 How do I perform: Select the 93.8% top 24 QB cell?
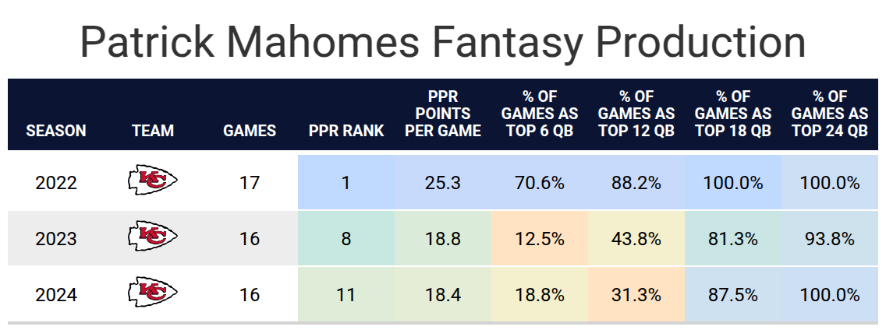(x=830, y=238)
